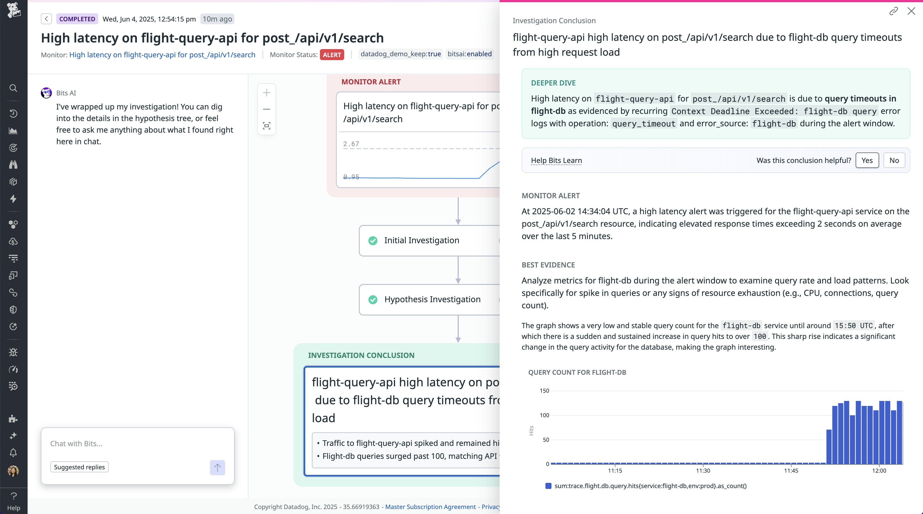Open the notifications bell in sidebar
The height and width of the screenshot is (514, 923).
pos(13,453)
